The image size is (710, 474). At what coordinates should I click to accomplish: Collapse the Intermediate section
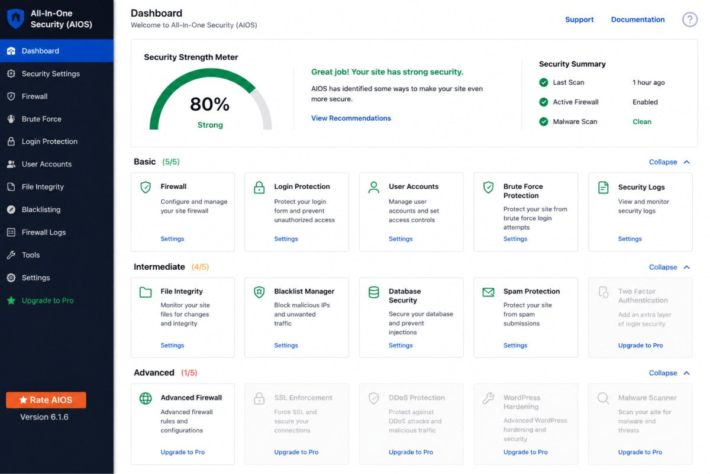[x=670, y=267]
